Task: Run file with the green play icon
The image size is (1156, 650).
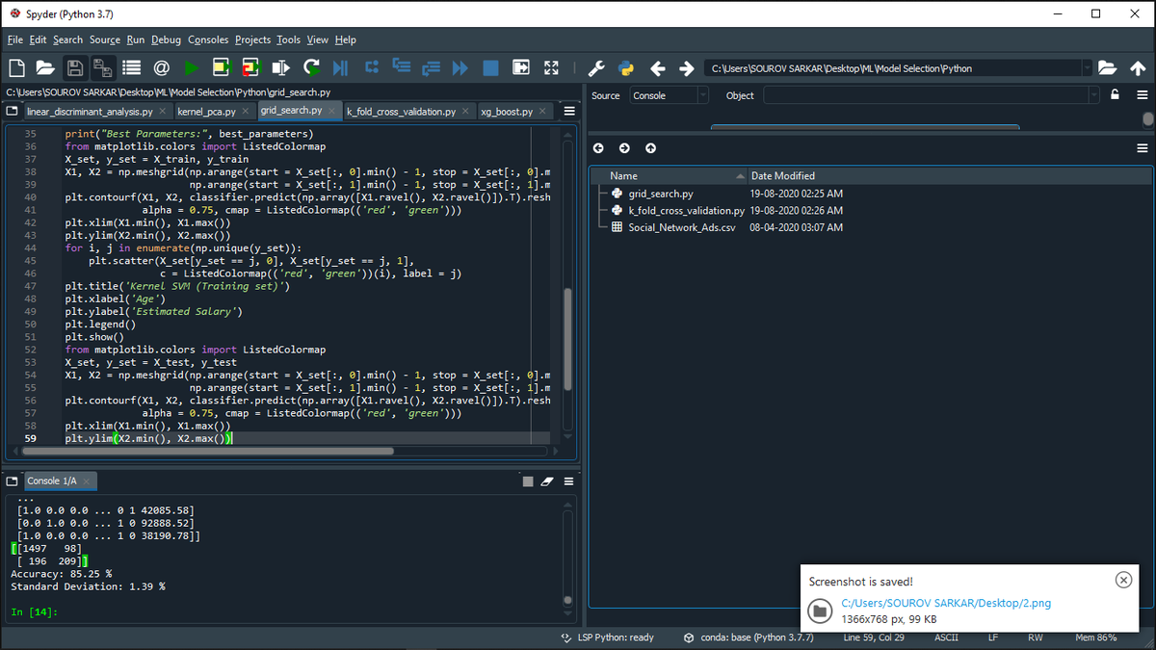Action: coord(191,68)
